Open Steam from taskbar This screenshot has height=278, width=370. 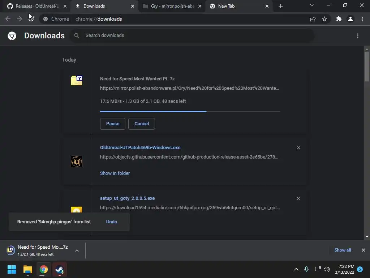(60, 269)
